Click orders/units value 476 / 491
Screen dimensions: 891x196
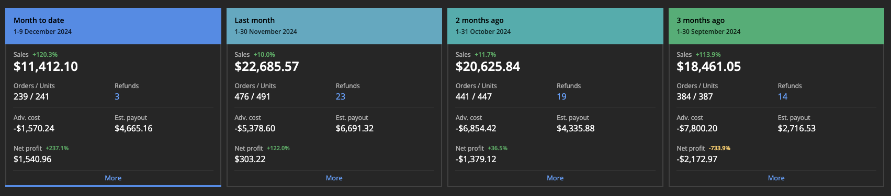coord(253,96)
